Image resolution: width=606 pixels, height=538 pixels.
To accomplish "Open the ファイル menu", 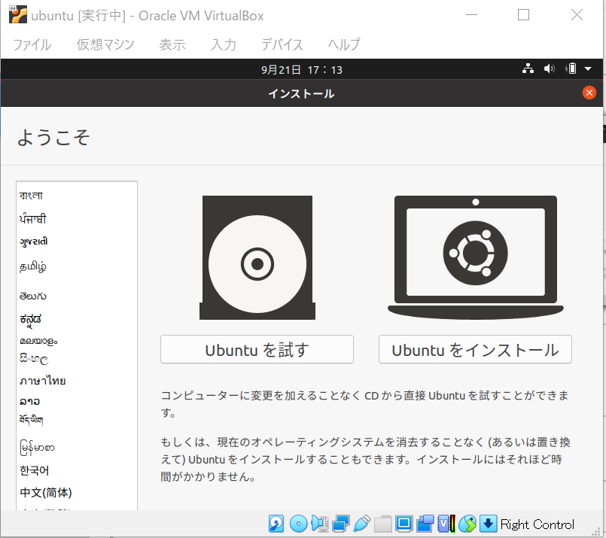I will click(32, 45).
